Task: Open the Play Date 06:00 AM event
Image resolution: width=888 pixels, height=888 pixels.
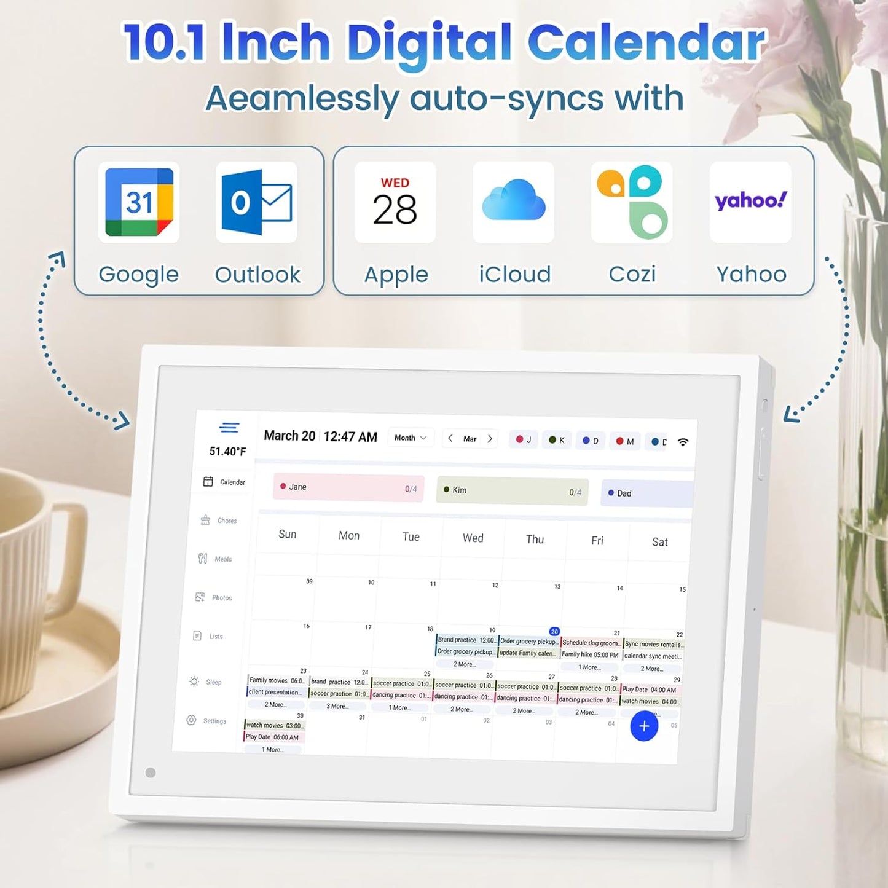Action: click(273, 737)
